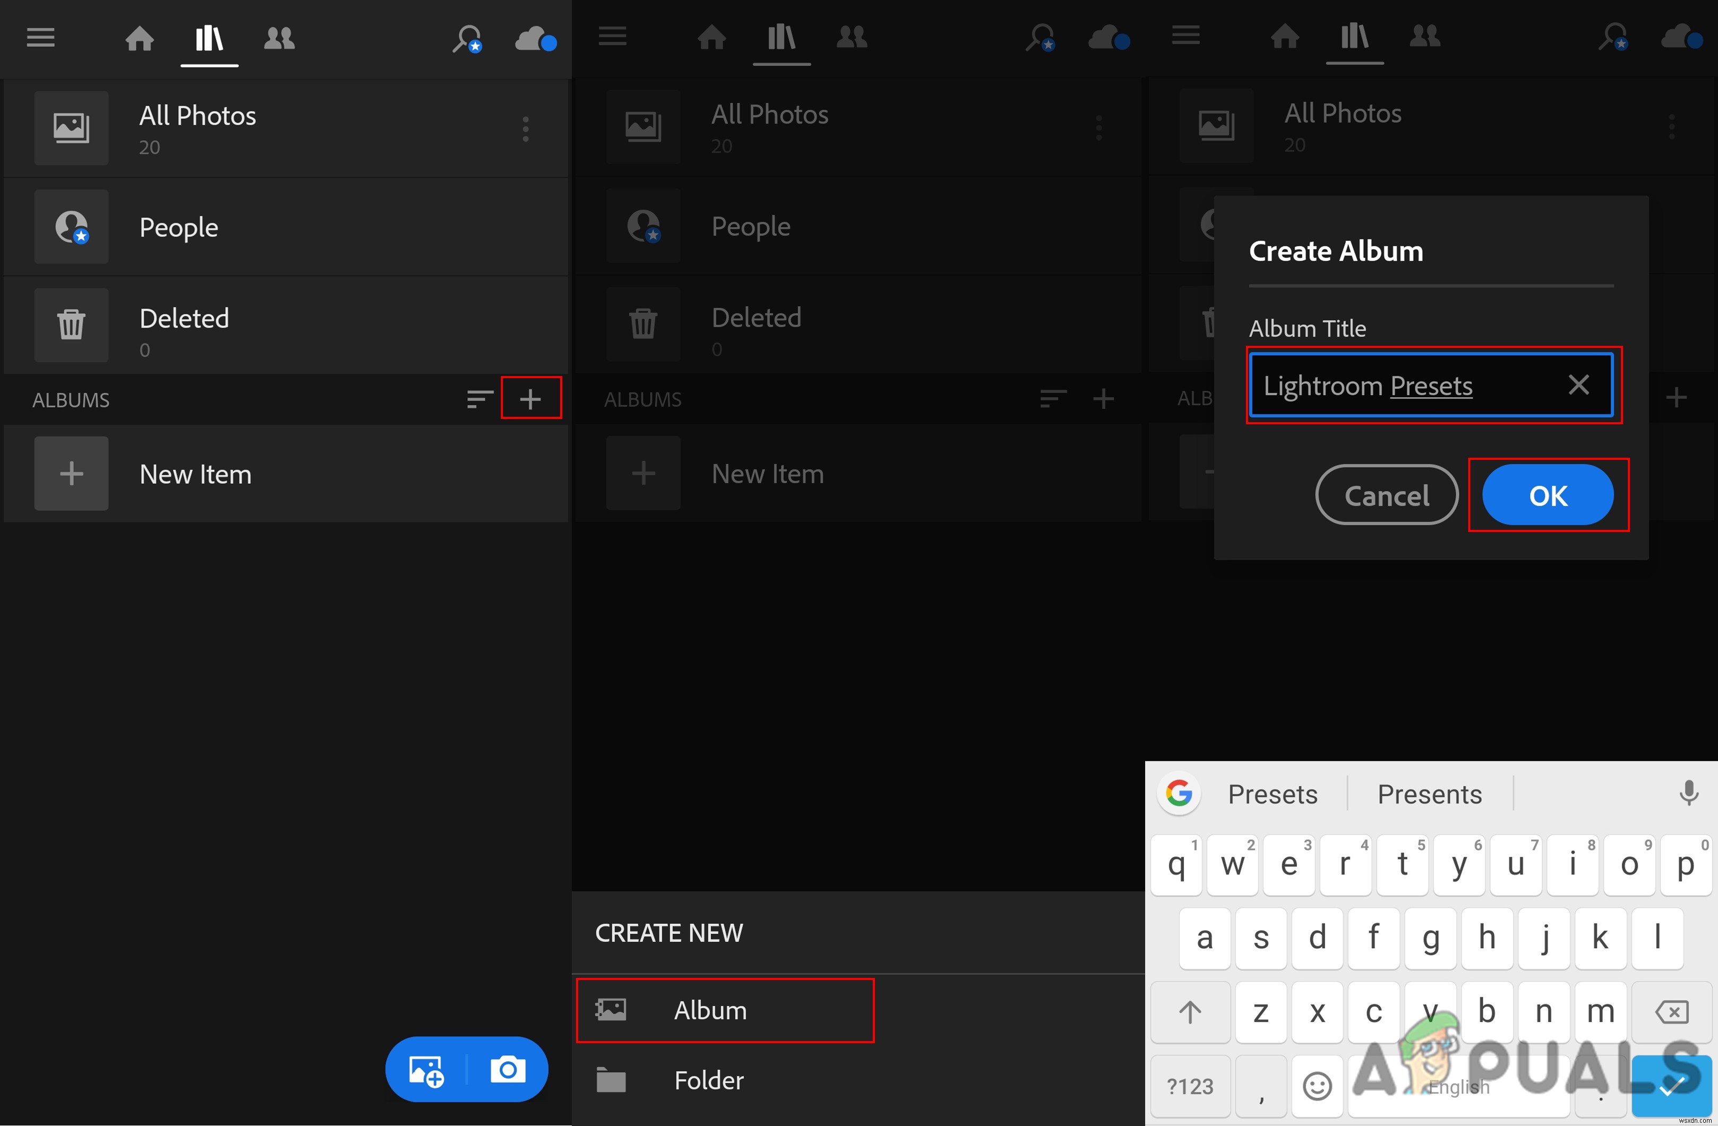Expand the New Item album entry
This screenshot has width=1718, height=1126.
(x=71, y=472)
